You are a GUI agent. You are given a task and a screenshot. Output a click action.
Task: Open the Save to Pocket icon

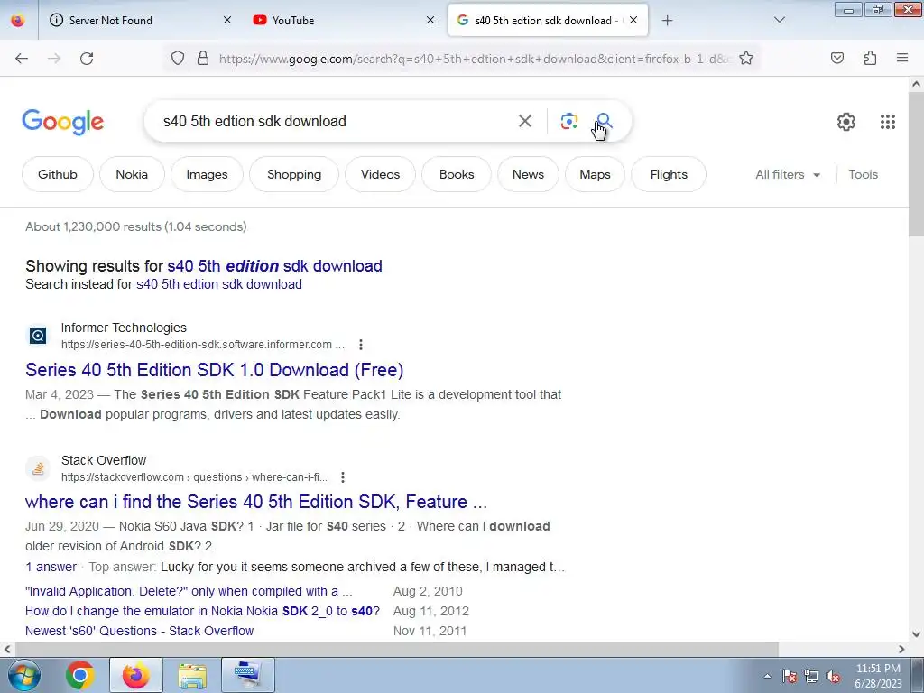[837, 58]
